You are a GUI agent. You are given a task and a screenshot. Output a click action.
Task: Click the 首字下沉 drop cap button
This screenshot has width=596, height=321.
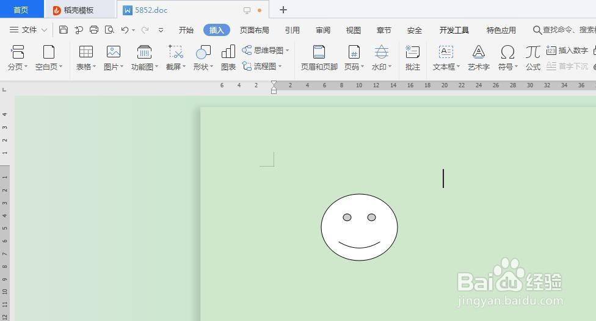567,67
